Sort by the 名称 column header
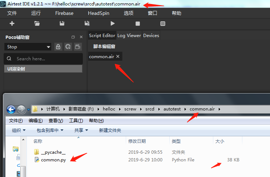The height and width of the screenshot is (177, 270). coord(77,141)
